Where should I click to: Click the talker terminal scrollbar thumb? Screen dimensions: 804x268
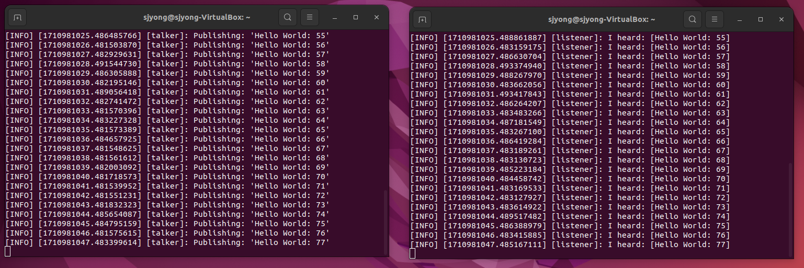386,222
